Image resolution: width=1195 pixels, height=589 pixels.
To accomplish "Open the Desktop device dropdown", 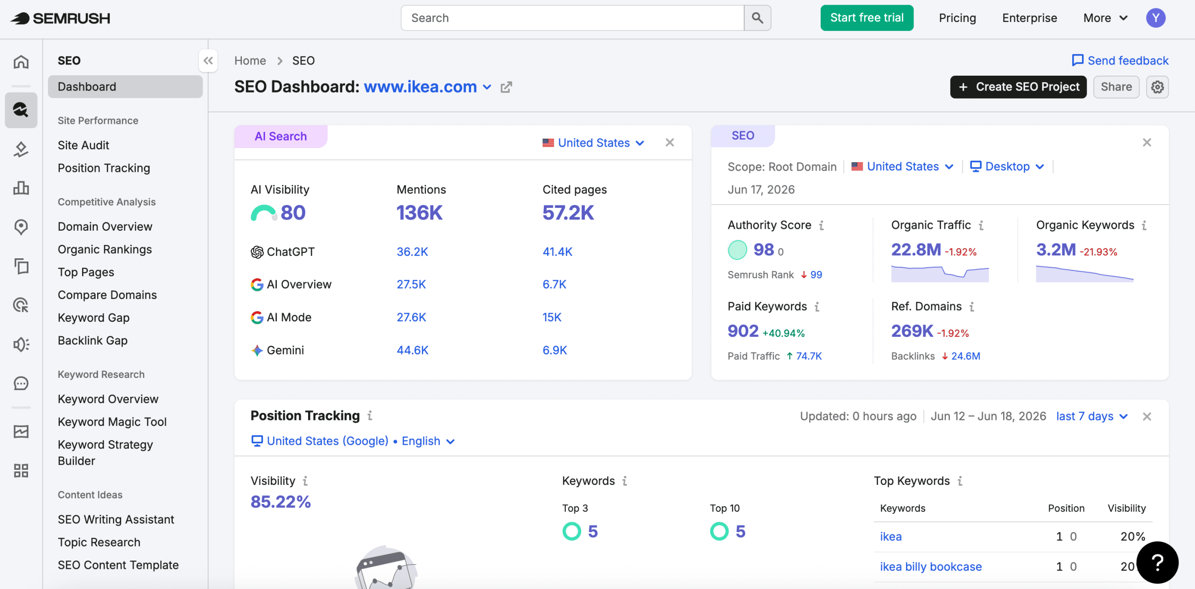I will click(1007, 167).
